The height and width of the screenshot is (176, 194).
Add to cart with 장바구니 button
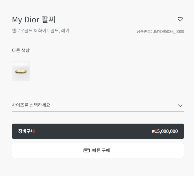pyautogui.click(x=98, y=131)
